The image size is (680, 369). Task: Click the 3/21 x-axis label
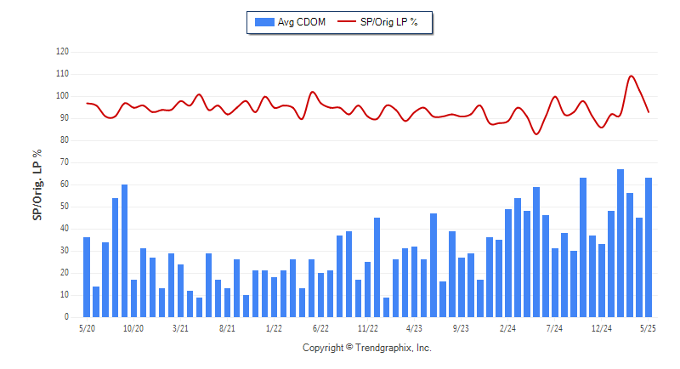(180, 329)
